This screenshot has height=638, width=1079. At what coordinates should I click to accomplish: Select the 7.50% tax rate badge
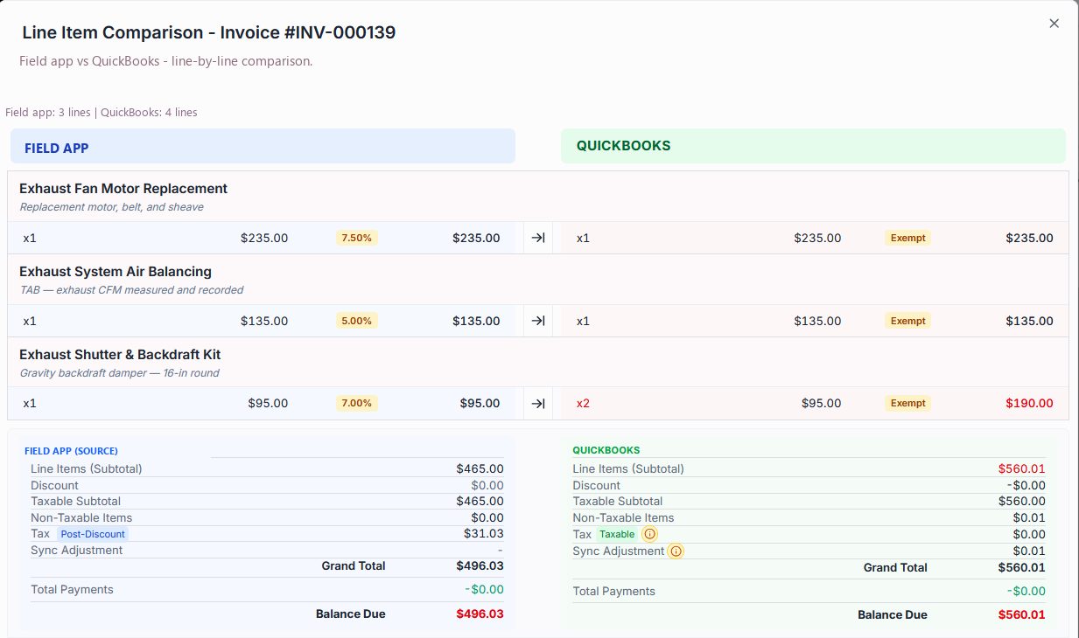coord(357,238)
